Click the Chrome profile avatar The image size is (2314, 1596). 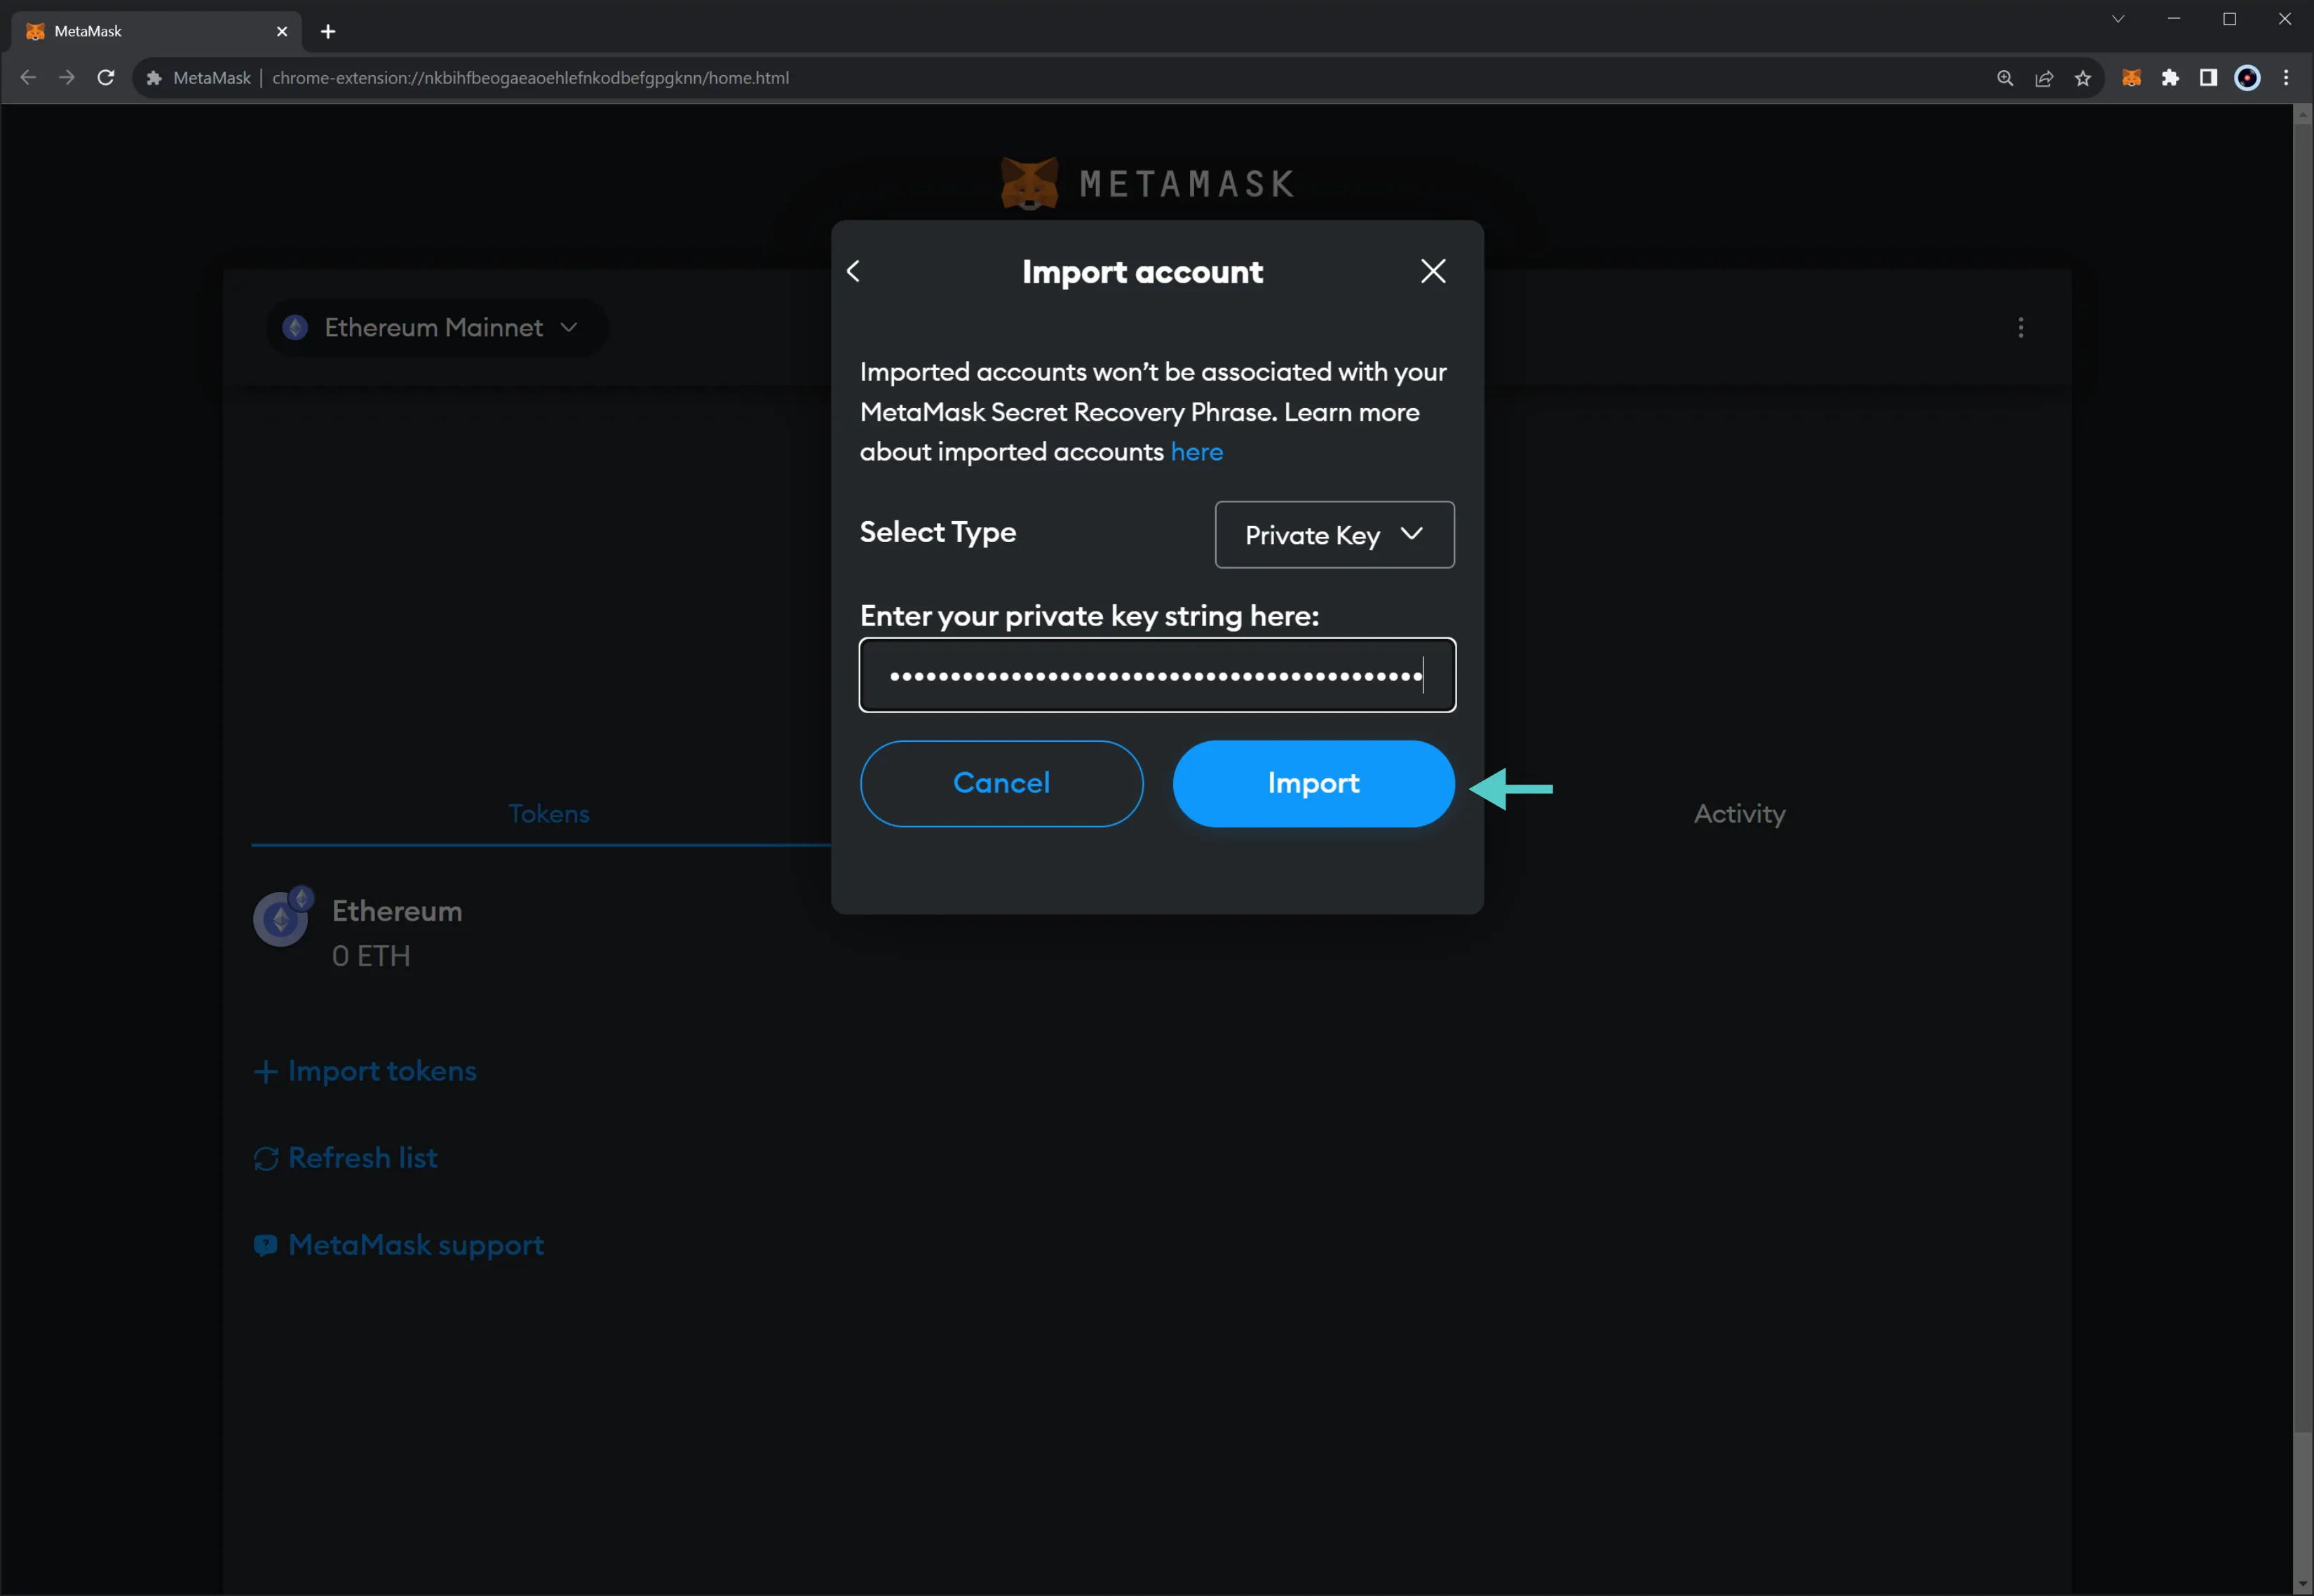point(2247,78)
